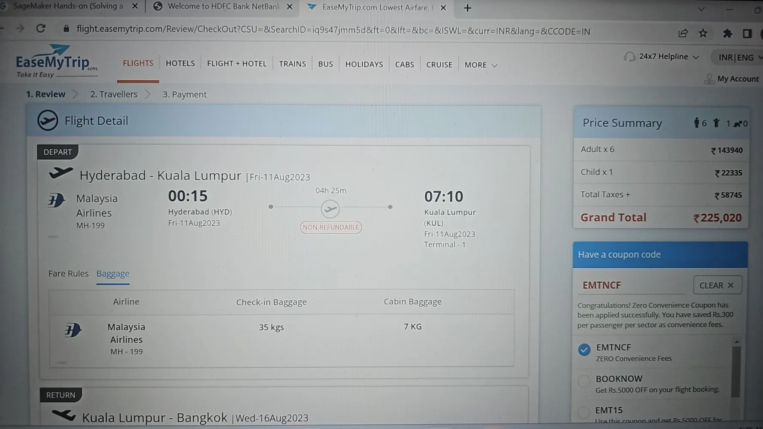Go forward with browser arrow

pos(20,29)
